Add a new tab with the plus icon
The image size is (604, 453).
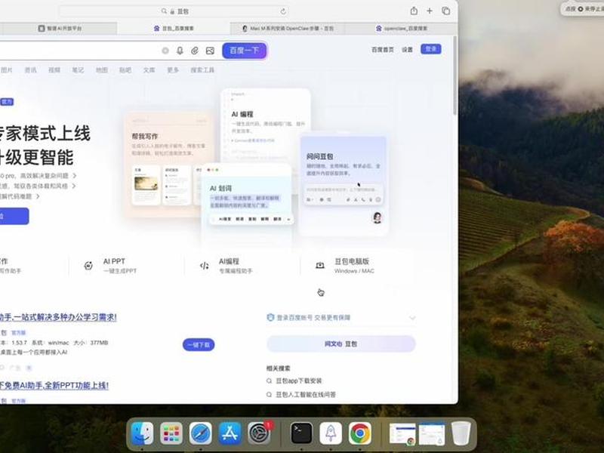point(430,11)
